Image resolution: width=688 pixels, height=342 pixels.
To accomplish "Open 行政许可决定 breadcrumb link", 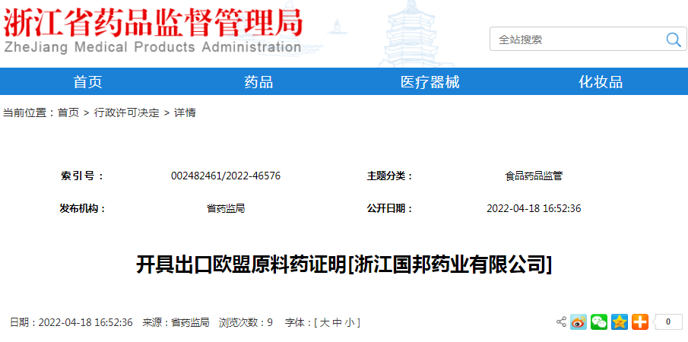I will tap(127, 112).
